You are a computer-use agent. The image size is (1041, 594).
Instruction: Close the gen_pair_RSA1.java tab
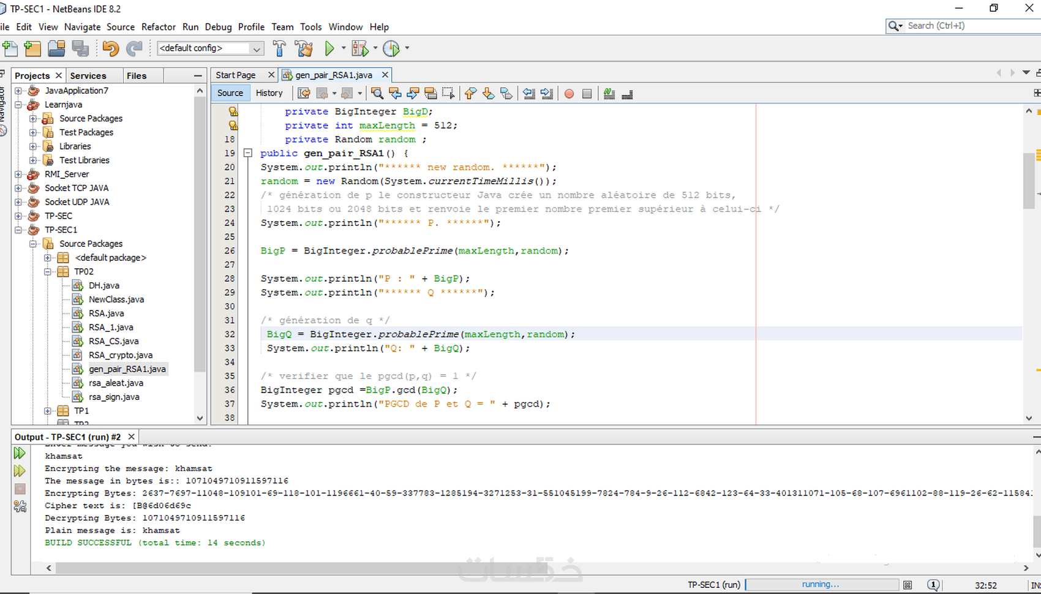tap(385, 75)
